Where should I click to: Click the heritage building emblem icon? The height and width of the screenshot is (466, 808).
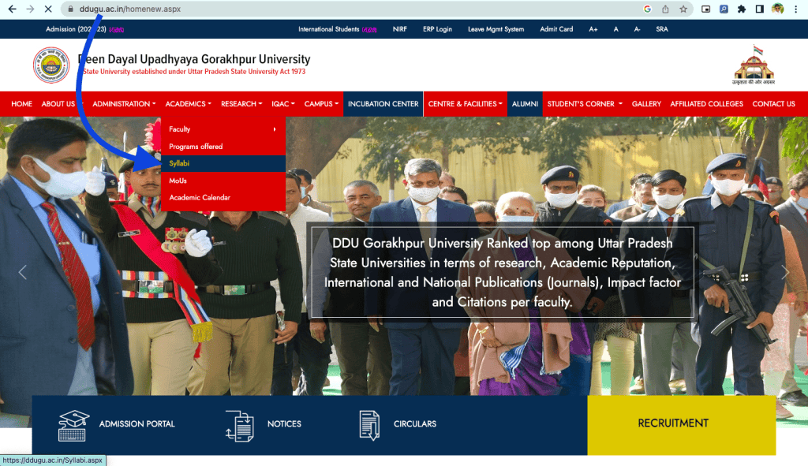click(x=754, y=65)
